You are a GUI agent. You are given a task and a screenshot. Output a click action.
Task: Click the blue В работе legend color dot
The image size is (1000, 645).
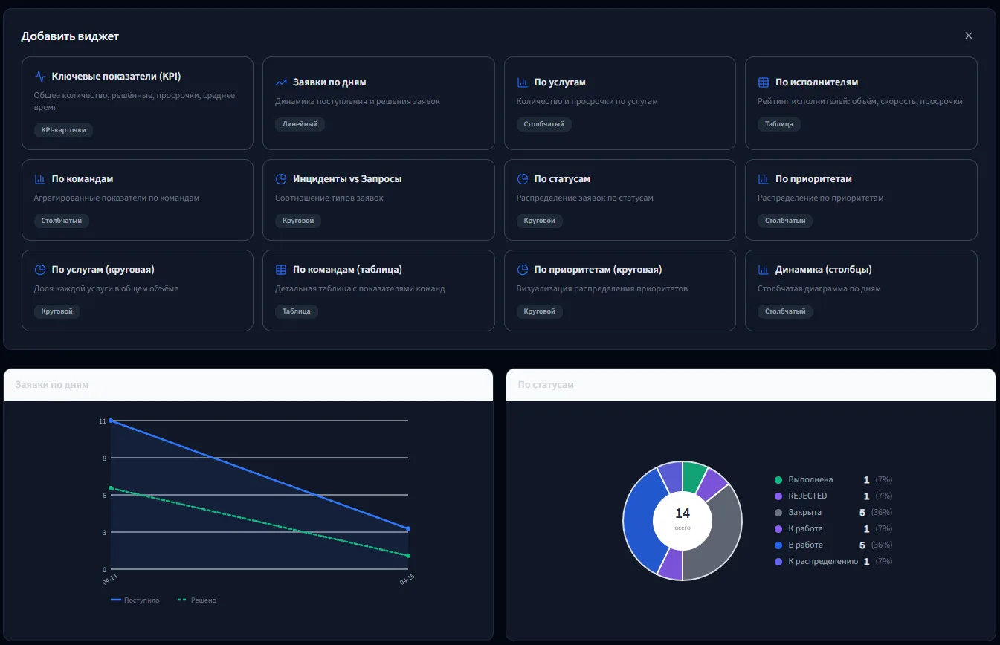(x=778, y=545)
